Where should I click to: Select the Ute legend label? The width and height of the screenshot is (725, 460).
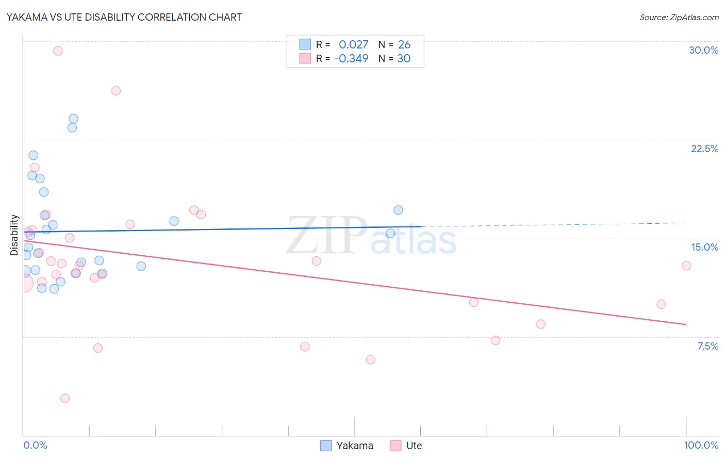414,446
